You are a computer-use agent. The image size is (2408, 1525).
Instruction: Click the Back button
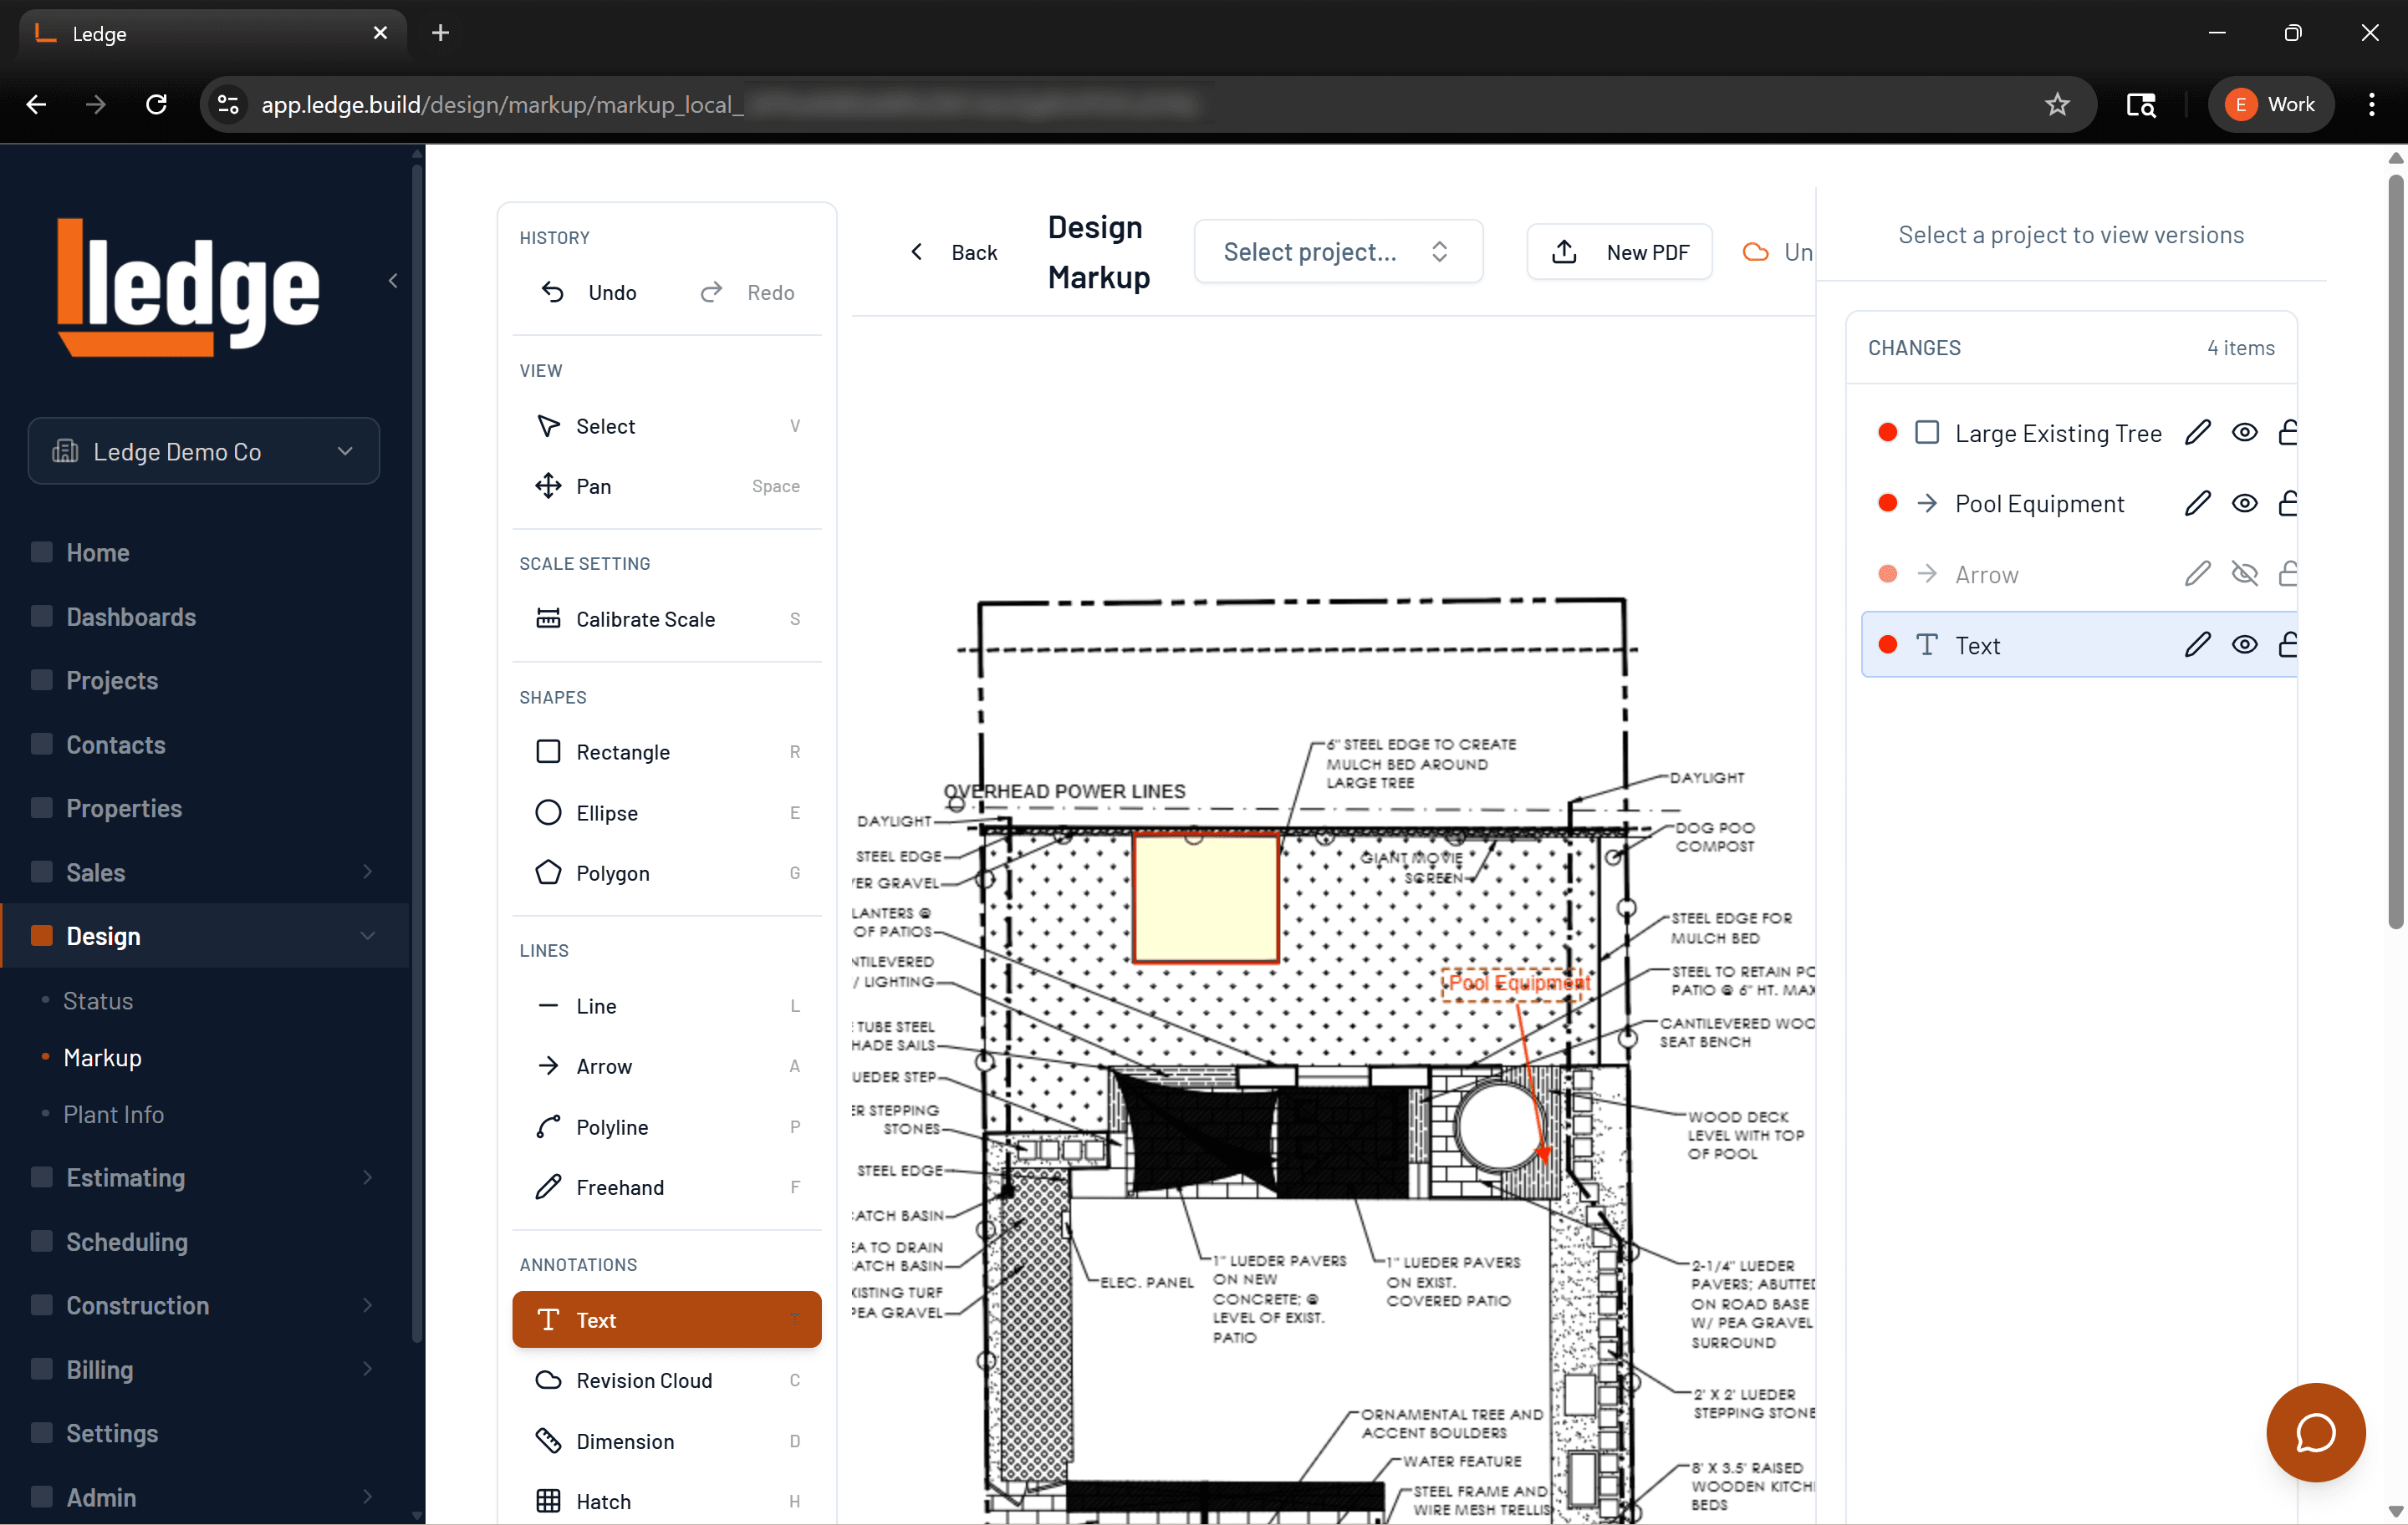[x=953, y=252]
